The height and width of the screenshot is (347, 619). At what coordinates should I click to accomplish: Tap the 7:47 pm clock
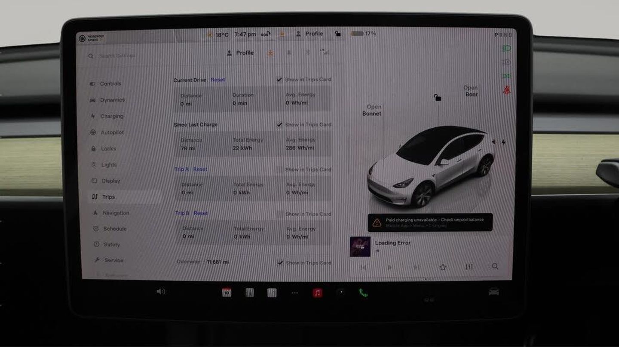(x=245, y=34)
